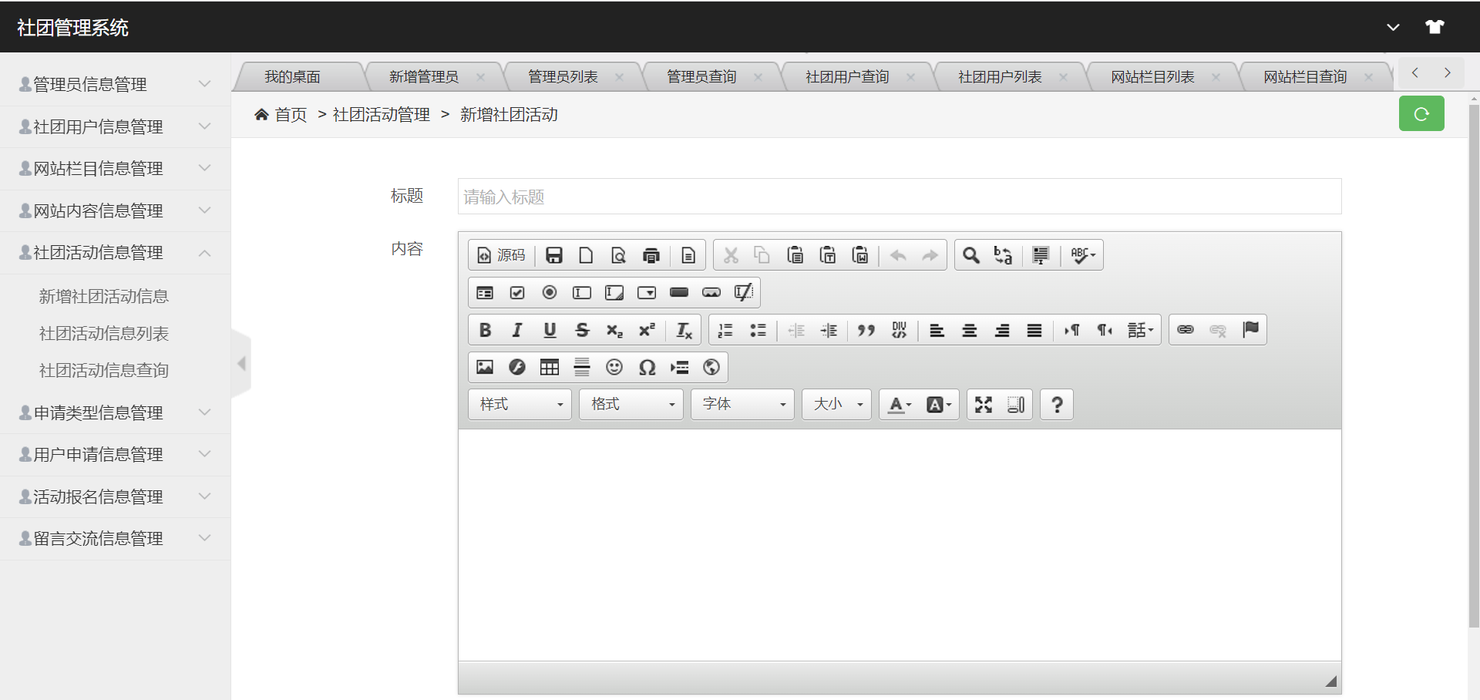1480x700 pixels.
Task: Maximize the editor area
Action: [984, 405]
